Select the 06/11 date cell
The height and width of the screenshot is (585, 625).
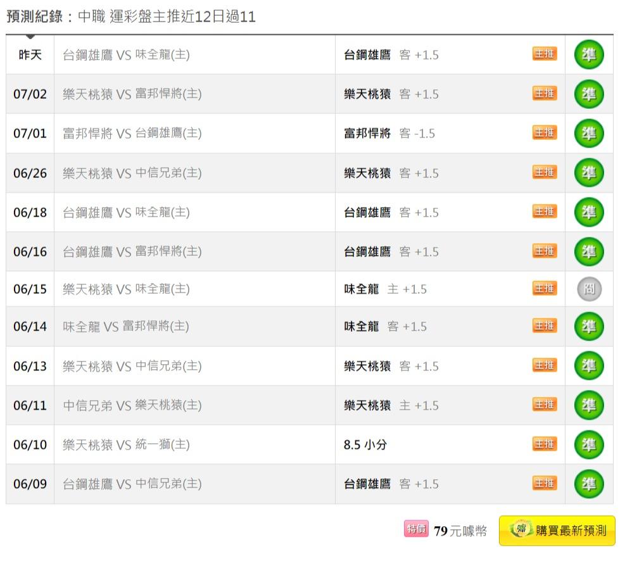pyautogui.click(x=30, y=405)
